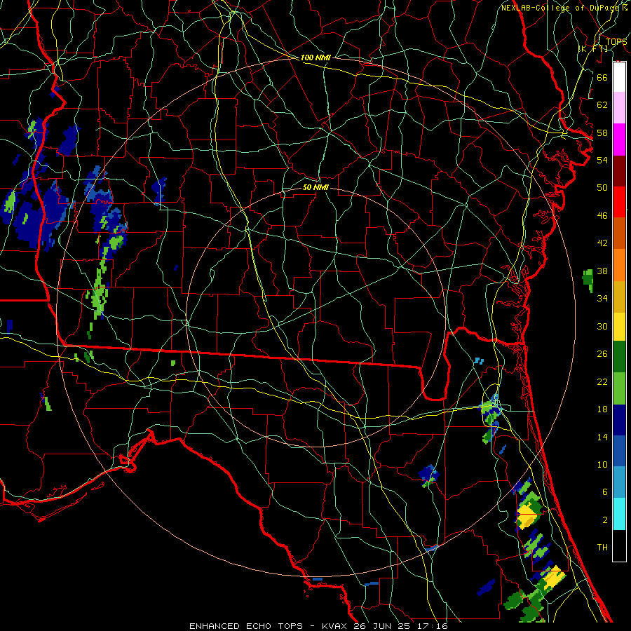The height and width of the screenshot is (631, 631).
Task: Click the legend value '6'
Action: click(604, 492)
